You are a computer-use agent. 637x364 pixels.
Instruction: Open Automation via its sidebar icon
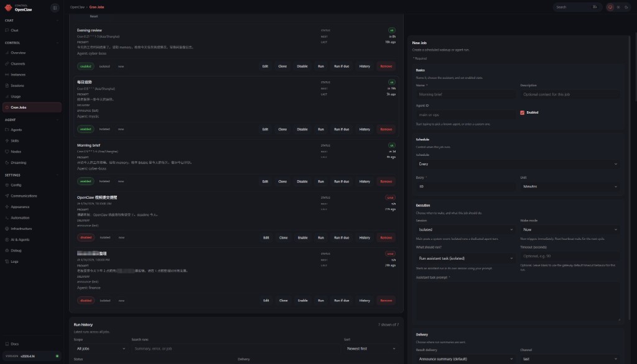(7, 218)
